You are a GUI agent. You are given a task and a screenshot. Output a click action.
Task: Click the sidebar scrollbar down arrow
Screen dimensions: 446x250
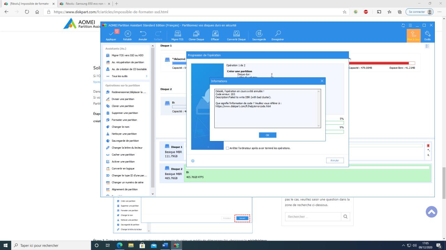coord(153,194)
